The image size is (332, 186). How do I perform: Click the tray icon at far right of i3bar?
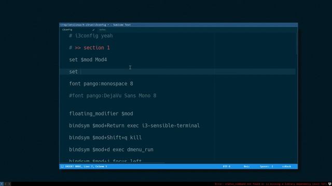tap(330, 184)
